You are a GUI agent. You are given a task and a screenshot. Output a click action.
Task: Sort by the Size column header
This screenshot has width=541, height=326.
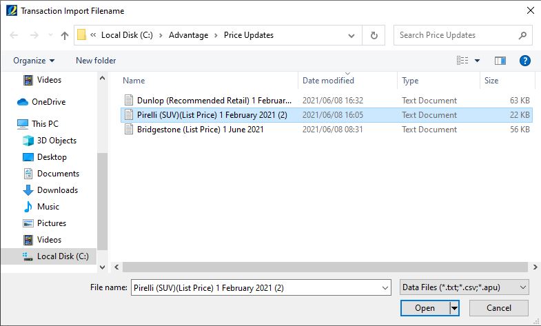pyautogui.click(x=491, y=81)
